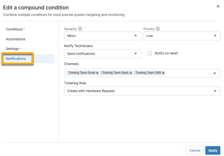Image resolution: width=224 pixels, height=156 pixels.
Task: Click the Apply button
Action: tap(213, 150)
